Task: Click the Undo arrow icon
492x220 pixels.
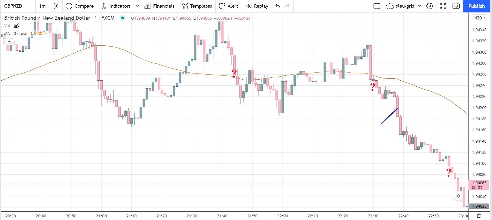Action: pos(278,6)
